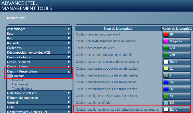The image size is (193, 113).
Task: Click the red swatch for coupe avant
Action: click(x=166, y=34)
